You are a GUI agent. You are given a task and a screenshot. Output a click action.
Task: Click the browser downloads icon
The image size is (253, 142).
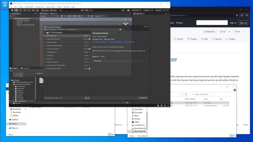click(242, 15)
